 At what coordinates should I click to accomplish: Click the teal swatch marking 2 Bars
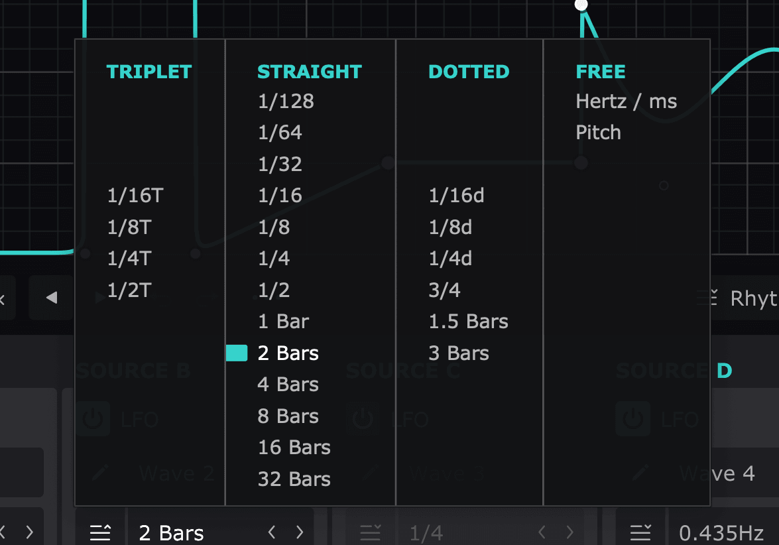point(237,353)
